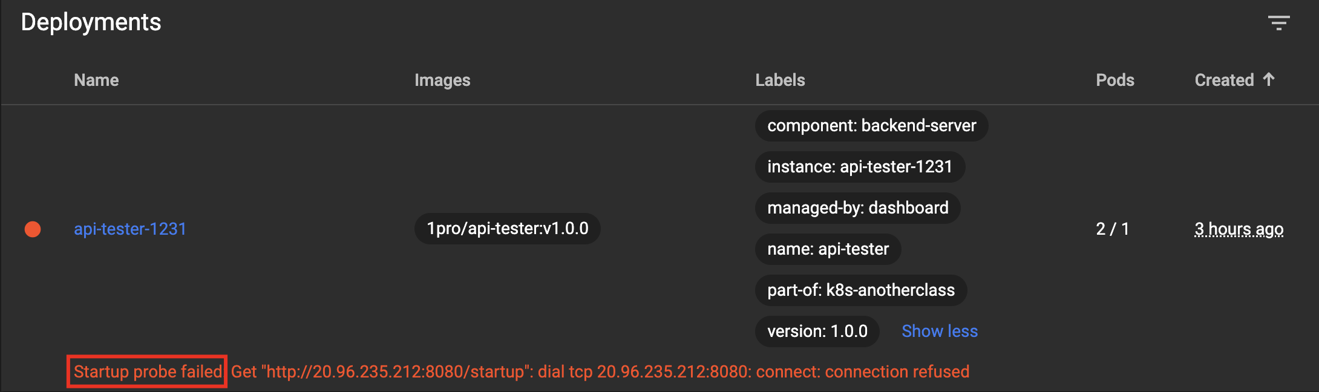This screenshot has width=1319, height=392.
Task: Click the 1pro/api-tester:v1.0.0 image chip
Action: 507,229
